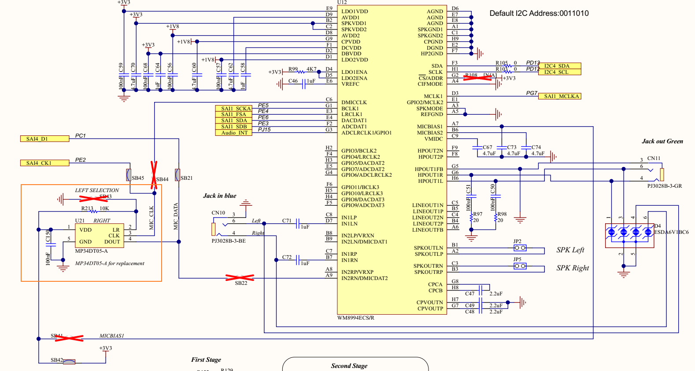
Task: Select the 'LEFT SELECTION' label
Action: (x=97, y=190)
